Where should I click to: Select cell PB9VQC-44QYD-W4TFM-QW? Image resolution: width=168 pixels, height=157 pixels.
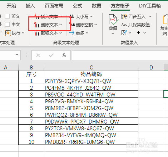click(91, 94)
